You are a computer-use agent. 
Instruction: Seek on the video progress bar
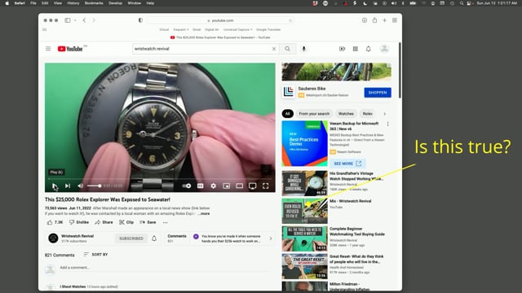[x=160, y=179]
